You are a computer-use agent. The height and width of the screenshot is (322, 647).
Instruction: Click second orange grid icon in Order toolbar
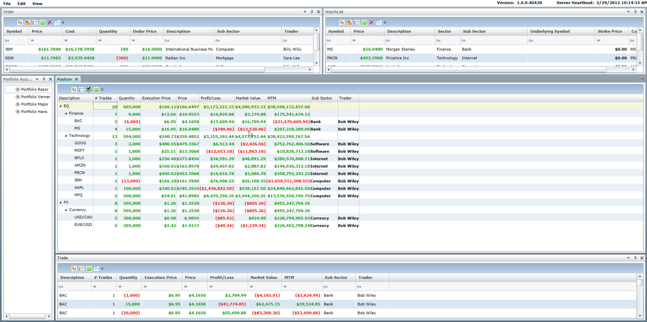[x=28, y=23]
